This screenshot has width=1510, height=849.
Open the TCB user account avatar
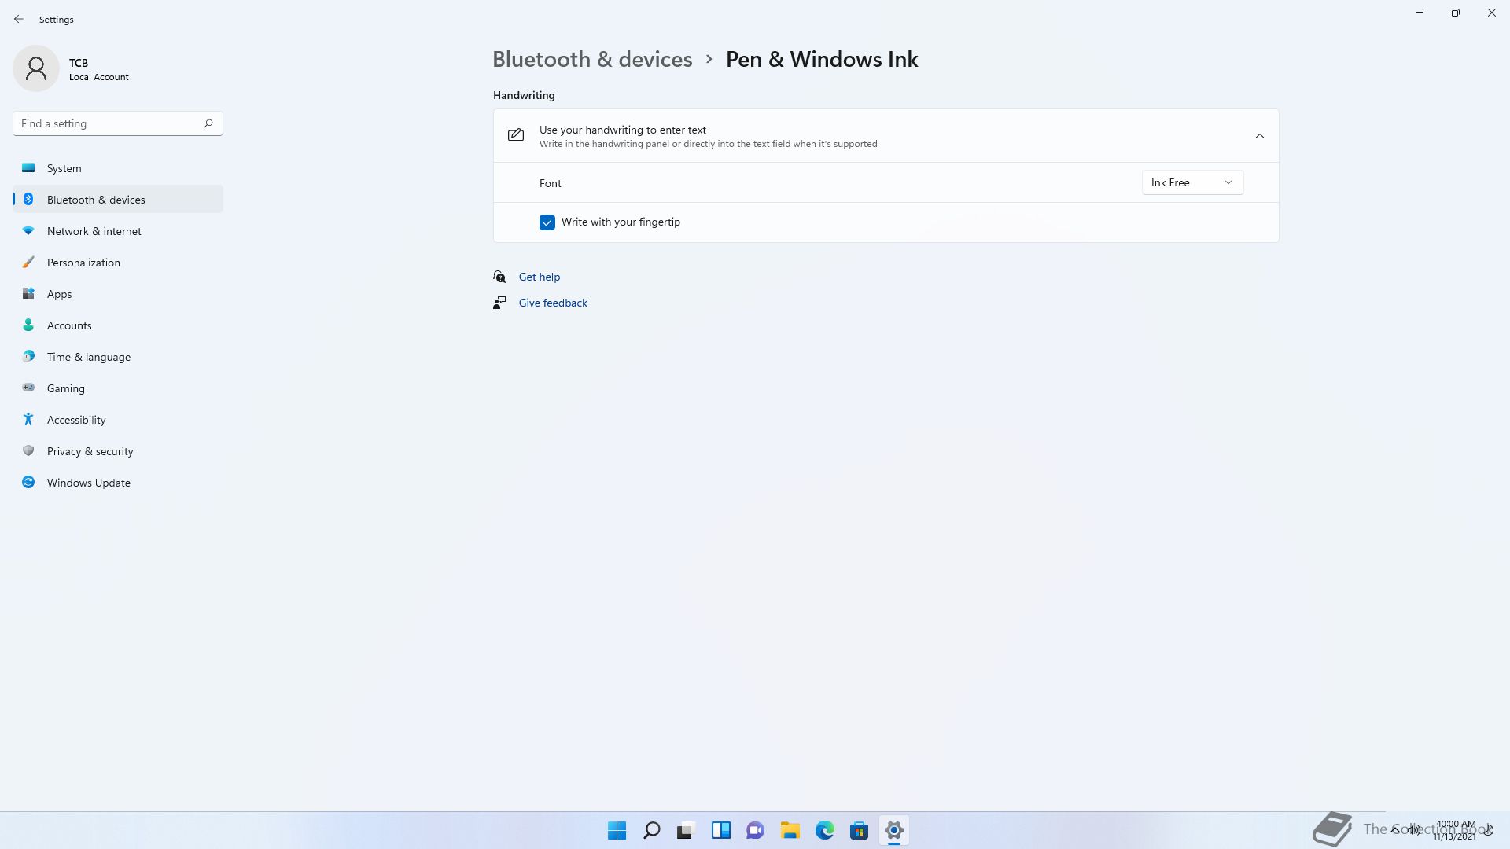point(36,68)
